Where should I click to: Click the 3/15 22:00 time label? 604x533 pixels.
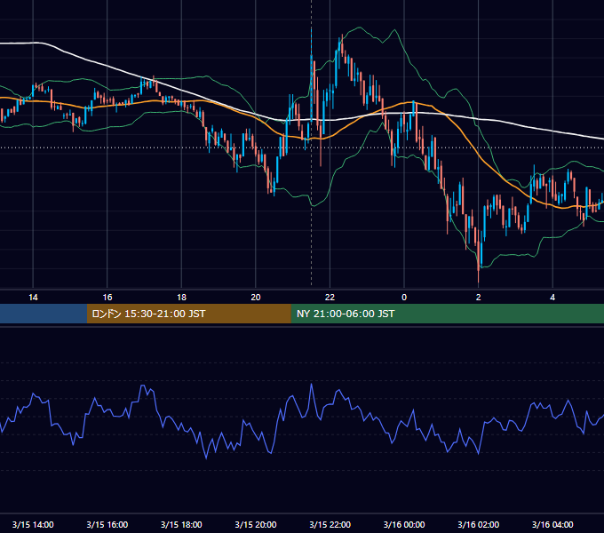pyautogui.click(x=330, y=524)
